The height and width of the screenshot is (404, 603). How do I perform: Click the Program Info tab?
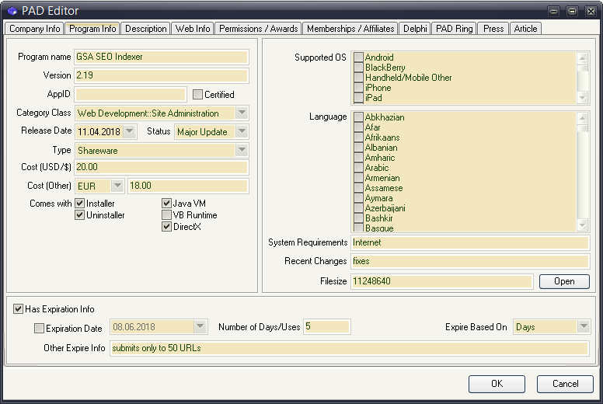[x=92, y=29]
